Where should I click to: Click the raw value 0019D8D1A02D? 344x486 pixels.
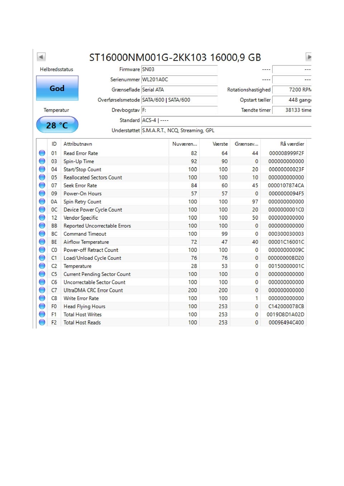(285, 314)
